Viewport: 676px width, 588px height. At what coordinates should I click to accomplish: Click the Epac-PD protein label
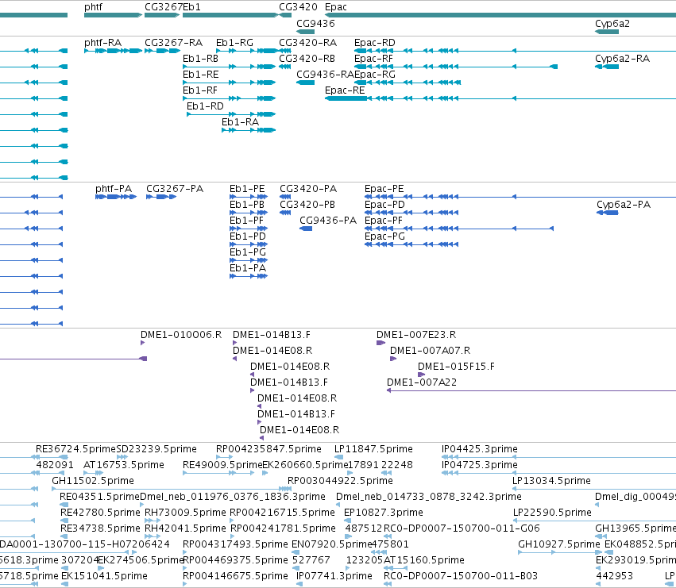[384, 205]
